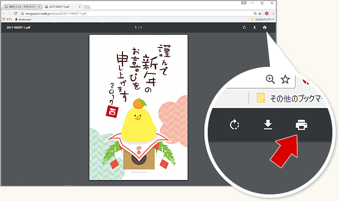339x201 pixels.
Task: Click the small zoom magnifier in the address bar
Action: [255, 14]
